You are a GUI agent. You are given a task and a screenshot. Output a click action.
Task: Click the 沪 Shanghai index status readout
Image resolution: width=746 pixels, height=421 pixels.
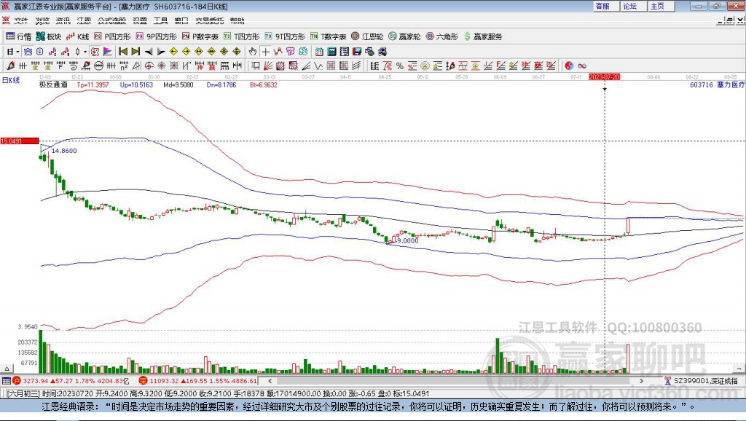(71, 380)
